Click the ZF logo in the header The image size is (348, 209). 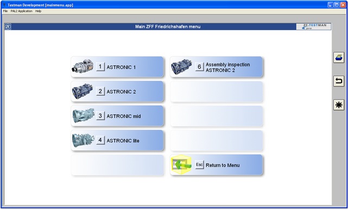8,27
